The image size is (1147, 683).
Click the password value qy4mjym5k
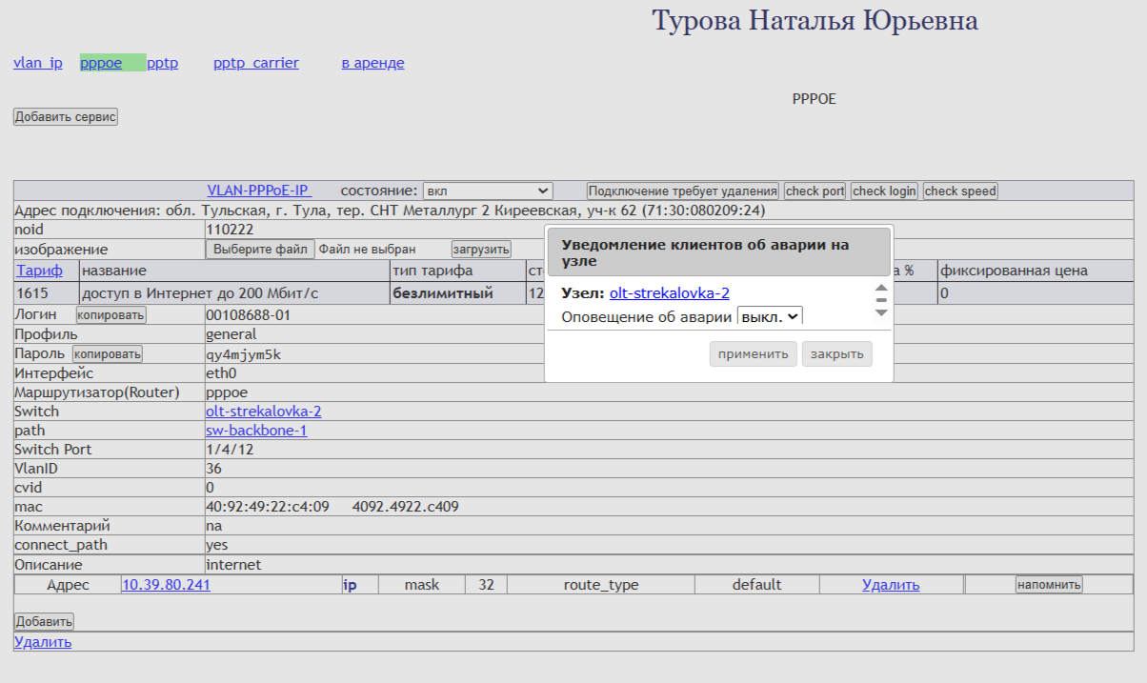pyautogui.click(x=244, y=354)
